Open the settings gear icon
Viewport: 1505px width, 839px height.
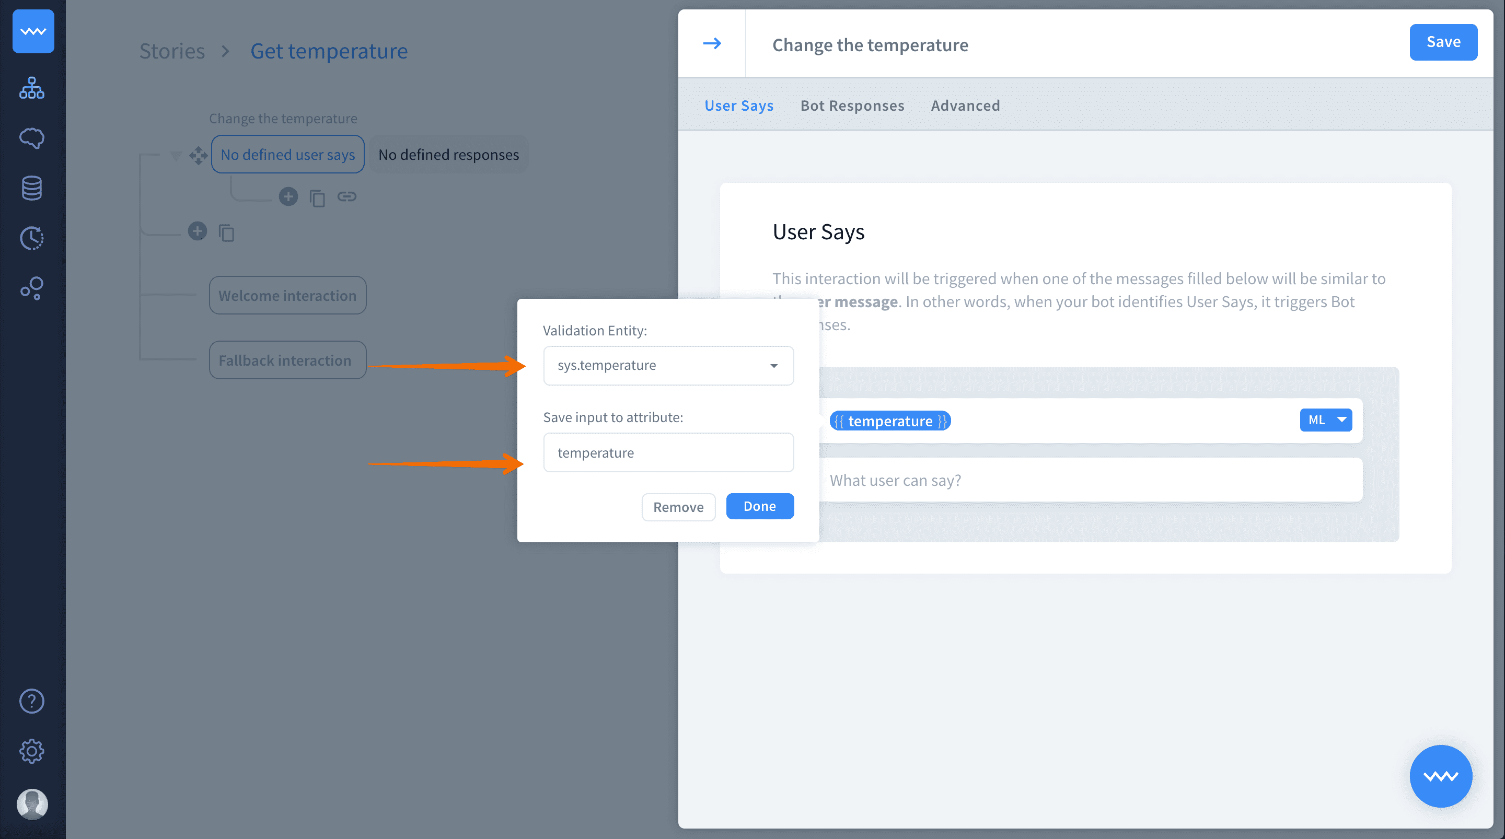coord(31,751)
